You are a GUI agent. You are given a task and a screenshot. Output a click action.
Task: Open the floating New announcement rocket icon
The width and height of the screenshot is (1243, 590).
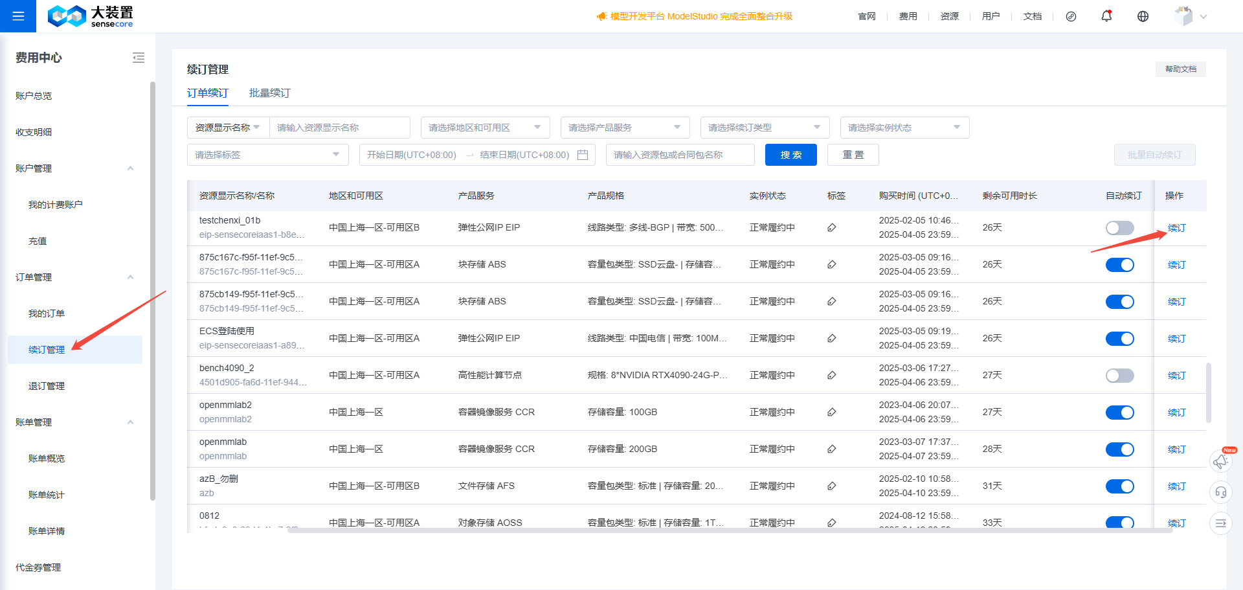coord(1221,461)
